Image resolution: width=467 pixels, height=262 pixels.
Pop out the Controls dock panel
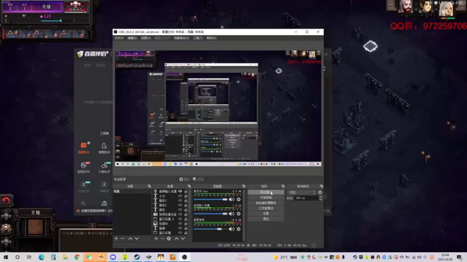pyautogui.click(x=283, y=186)
